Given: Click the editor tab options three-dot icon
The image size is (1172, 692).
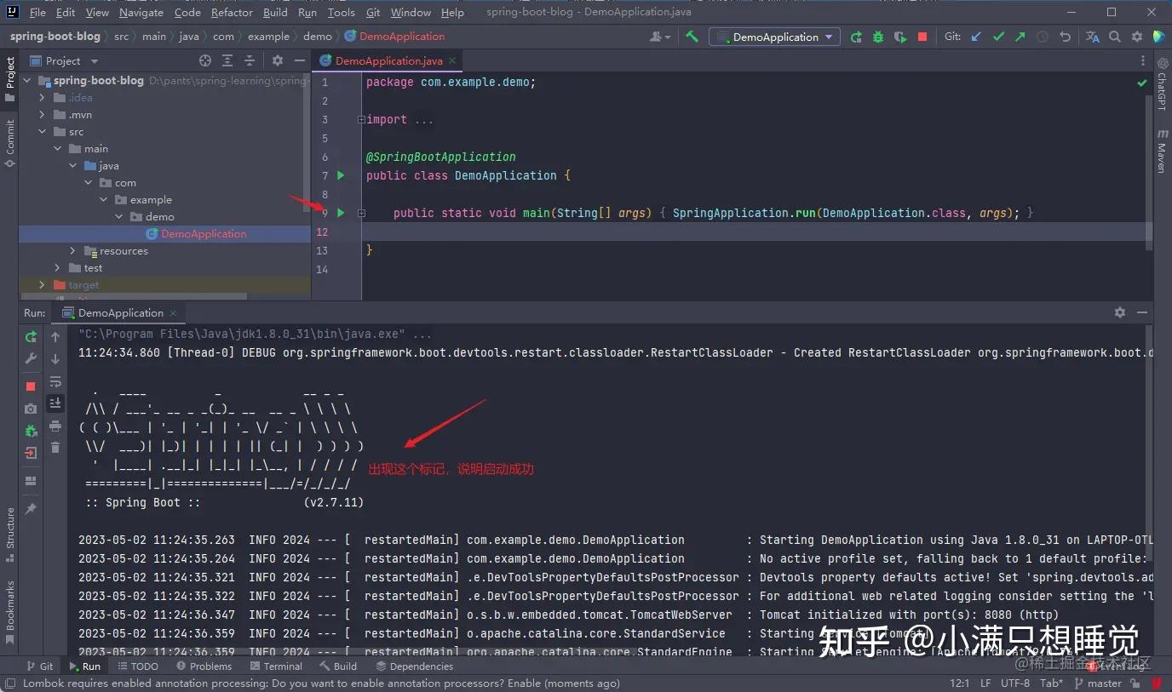Looking at the screenshot, I should [1143, 60].
